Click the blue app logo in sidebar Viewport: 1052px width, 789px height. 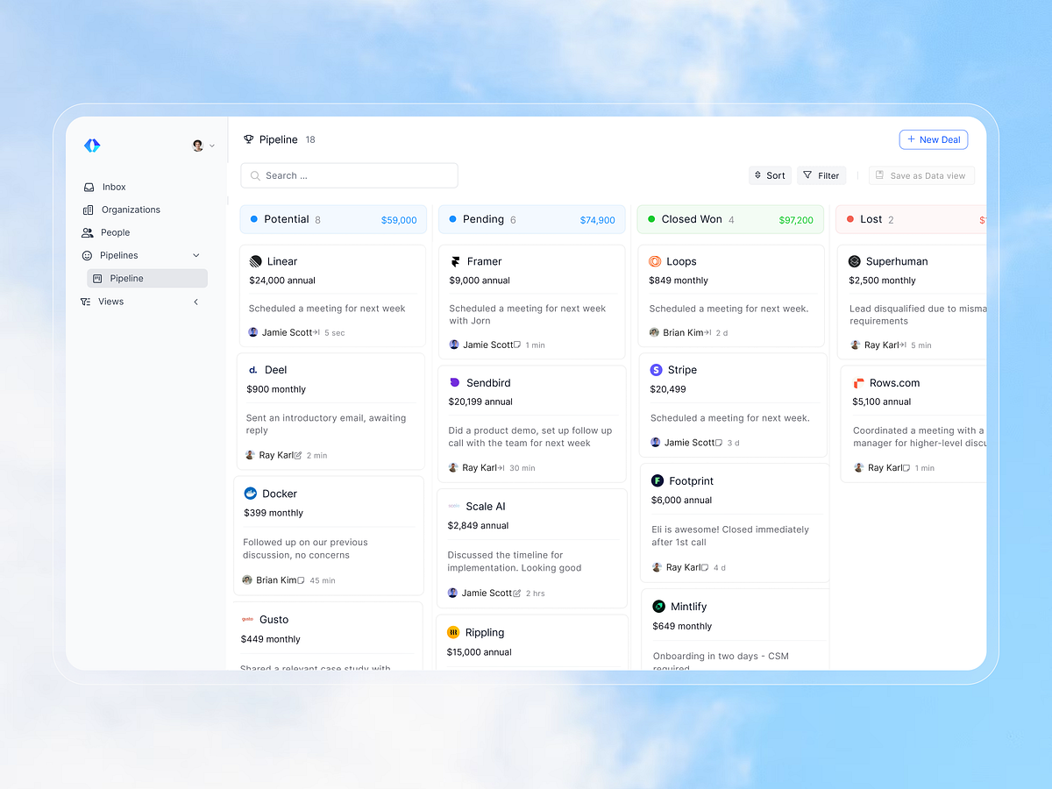[92, 146]
